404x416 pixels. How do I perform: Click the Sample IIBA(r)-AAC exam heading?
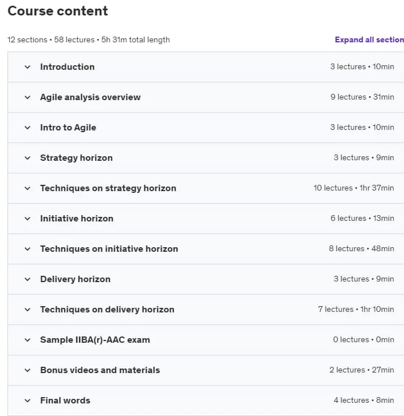click(95, 340)
